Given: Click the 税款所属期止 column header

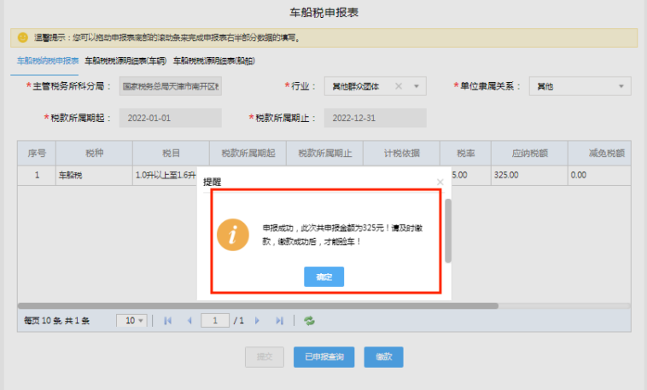Looking at the screenshot, I should [x=324, y=153].
